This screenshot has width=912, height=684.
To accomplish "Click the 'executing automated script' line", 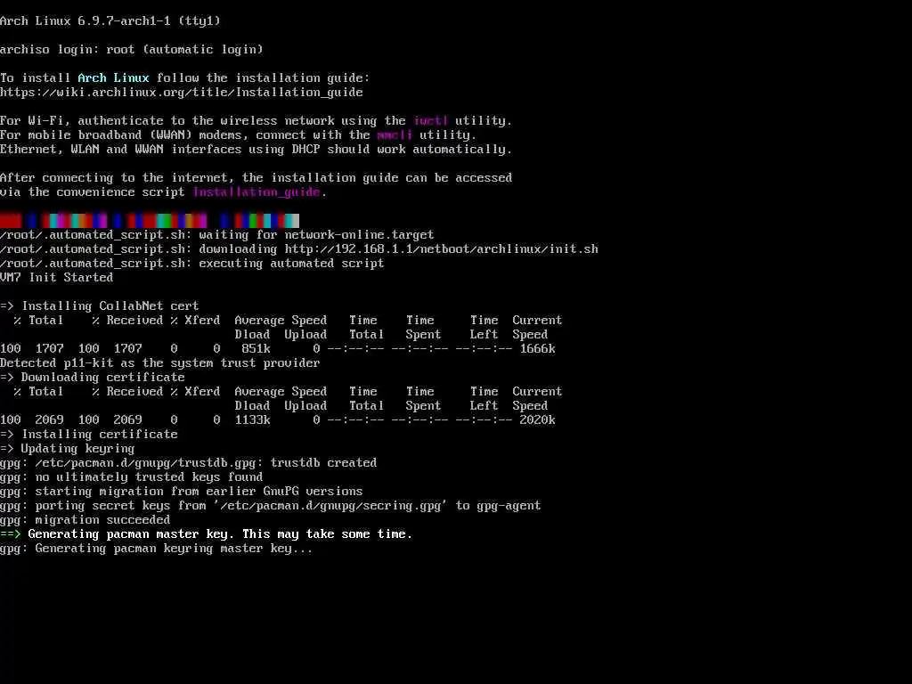I will click(192, 263).
